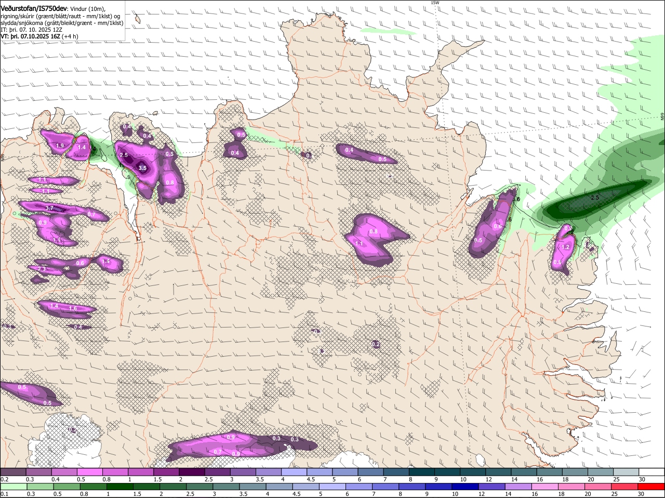Click the 15W longitude label
This screenshot has width=665, height=498.
click(x=435, y=3)
